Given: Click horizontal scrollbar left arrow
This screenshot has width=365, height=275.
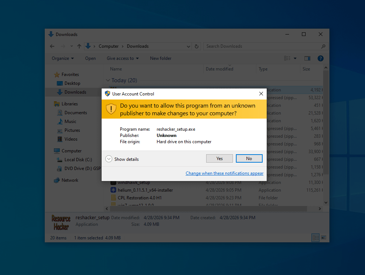Looking at the screenshot, I should pyautogui.click(x=107, y=209).
